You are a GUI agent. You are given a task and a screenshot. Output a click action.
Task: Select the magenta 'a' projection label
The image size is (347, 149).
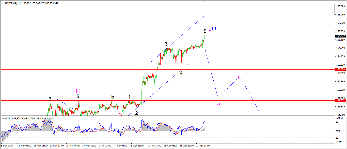tap(218, 104)
